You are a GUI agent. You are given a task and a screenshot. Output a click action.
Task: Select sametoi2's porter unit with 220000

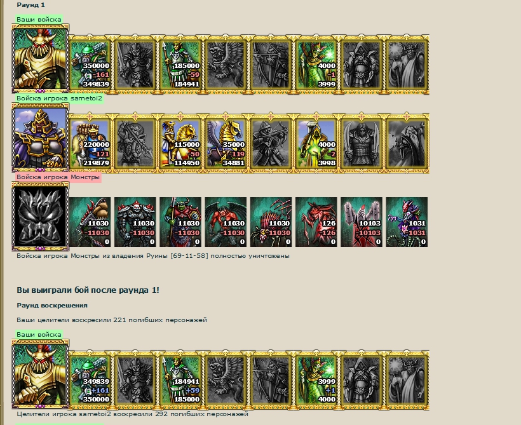pyautogui.click(x=90, y=143)
